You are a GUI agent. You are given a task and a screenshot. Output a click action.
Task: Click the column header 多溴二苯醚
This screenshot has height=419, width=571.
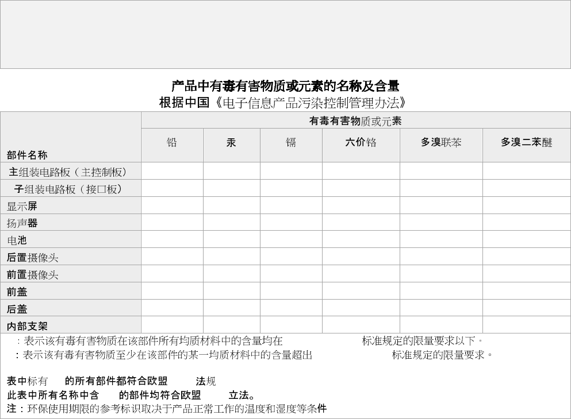point(526,142)
